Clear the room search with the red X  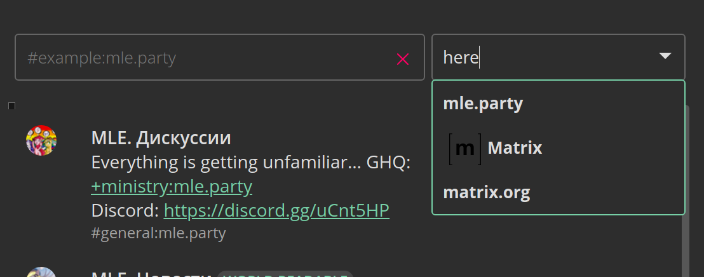point(402,59)
